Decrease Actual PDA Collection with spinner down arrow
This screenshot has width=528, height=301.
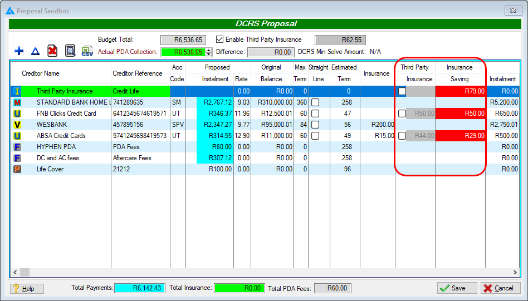209,55
